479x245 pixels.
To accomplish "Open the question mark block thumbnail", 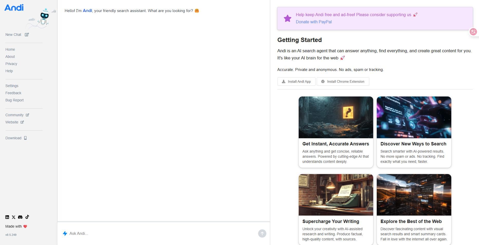I will tap(336, 118).
